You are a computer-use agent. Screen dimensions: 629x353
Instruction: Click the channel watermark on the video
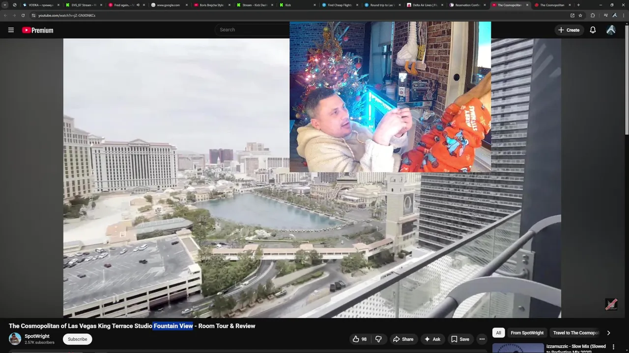[x=611, y=304]
